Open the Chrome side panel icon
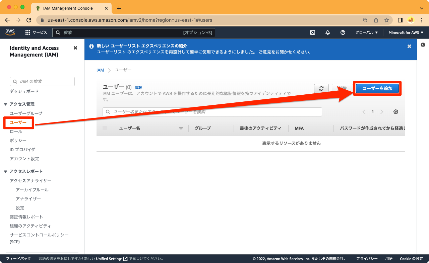Image resolution: width=429 pixels, height=263 pixels. 400,20
